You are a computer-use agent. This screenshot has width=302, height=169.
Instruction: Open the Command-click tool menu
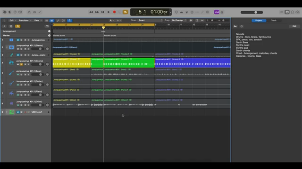pos(118,20)
